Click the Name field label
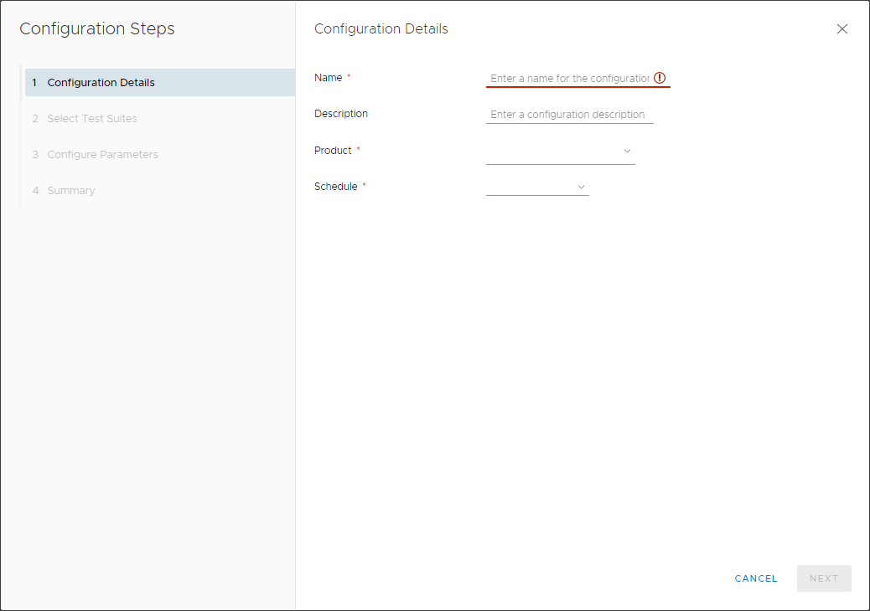This screenshot has width=870, height=611. coord(328,78)
